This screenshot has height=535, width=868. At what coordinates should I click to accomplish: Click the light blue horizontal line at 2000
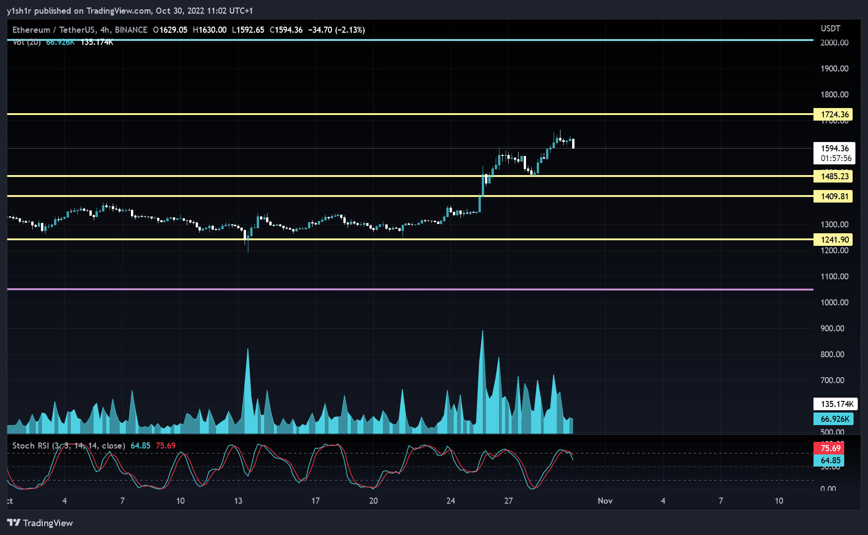[410, 40]
